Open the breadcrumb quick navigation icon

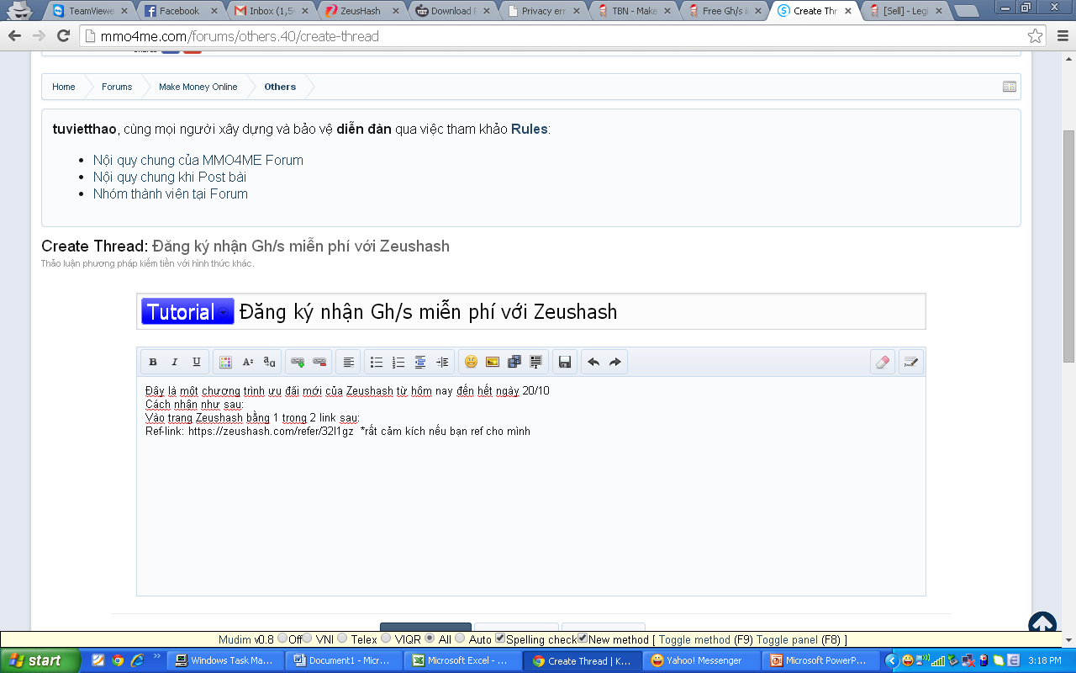point(1010,87)
